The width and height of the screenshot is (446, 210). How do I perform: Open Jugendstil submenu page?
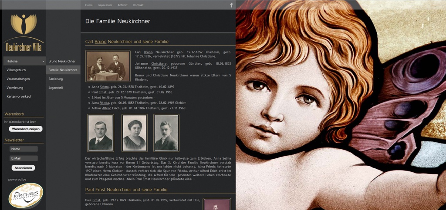coord(56,88)
